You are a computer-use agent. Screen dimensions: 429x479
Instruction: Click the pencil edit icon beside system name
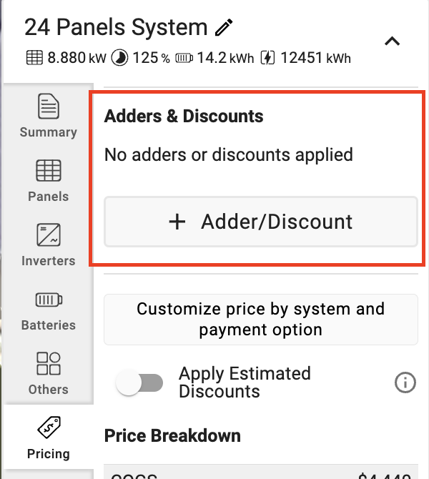[x=224, y=27]
